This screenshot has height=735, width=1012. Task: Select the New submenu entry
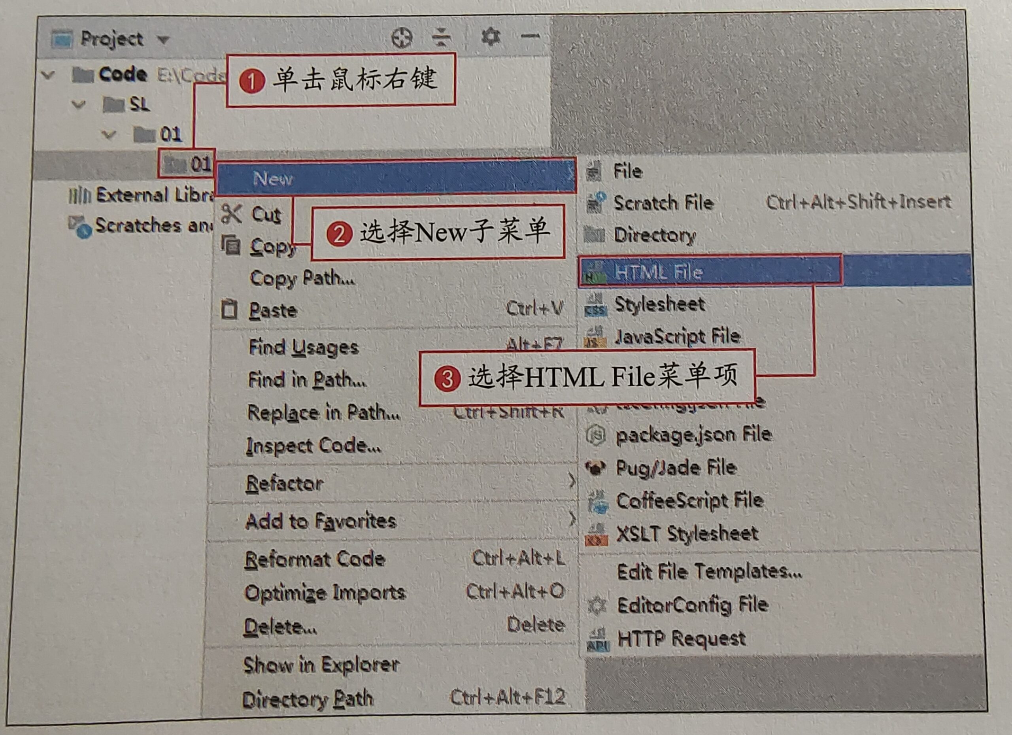click(x=396, y=178)
